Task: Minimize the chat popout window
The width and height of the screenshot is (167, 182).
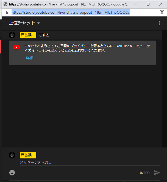Action: pyautogui.click(x=135, y=4)
